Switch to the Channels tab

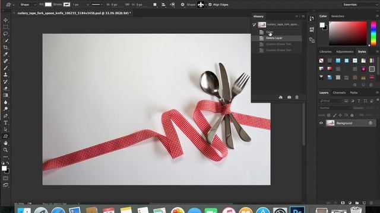click(339, 93)
